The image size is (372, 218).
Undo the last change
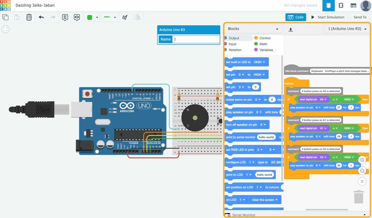pyautogui.click(x=41, y=17)
